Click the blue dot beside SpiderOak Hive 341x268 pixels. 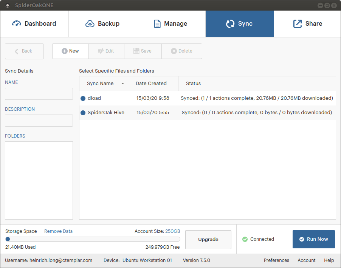83,113
